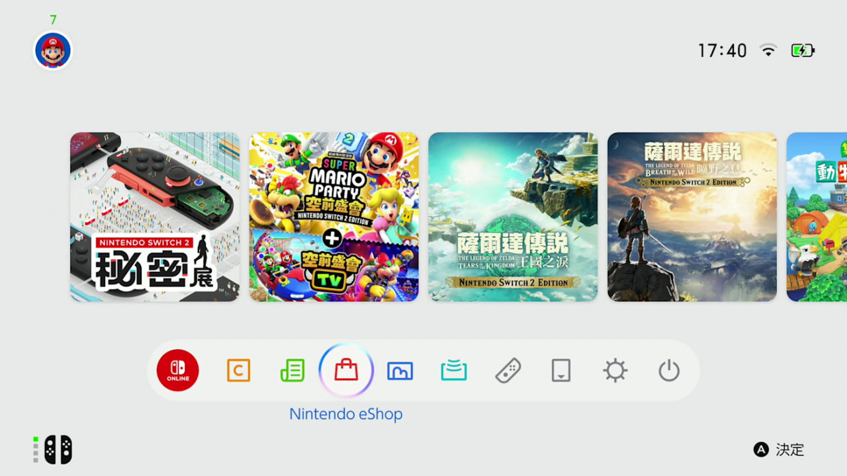Open the green News icon

pos(292,370)
